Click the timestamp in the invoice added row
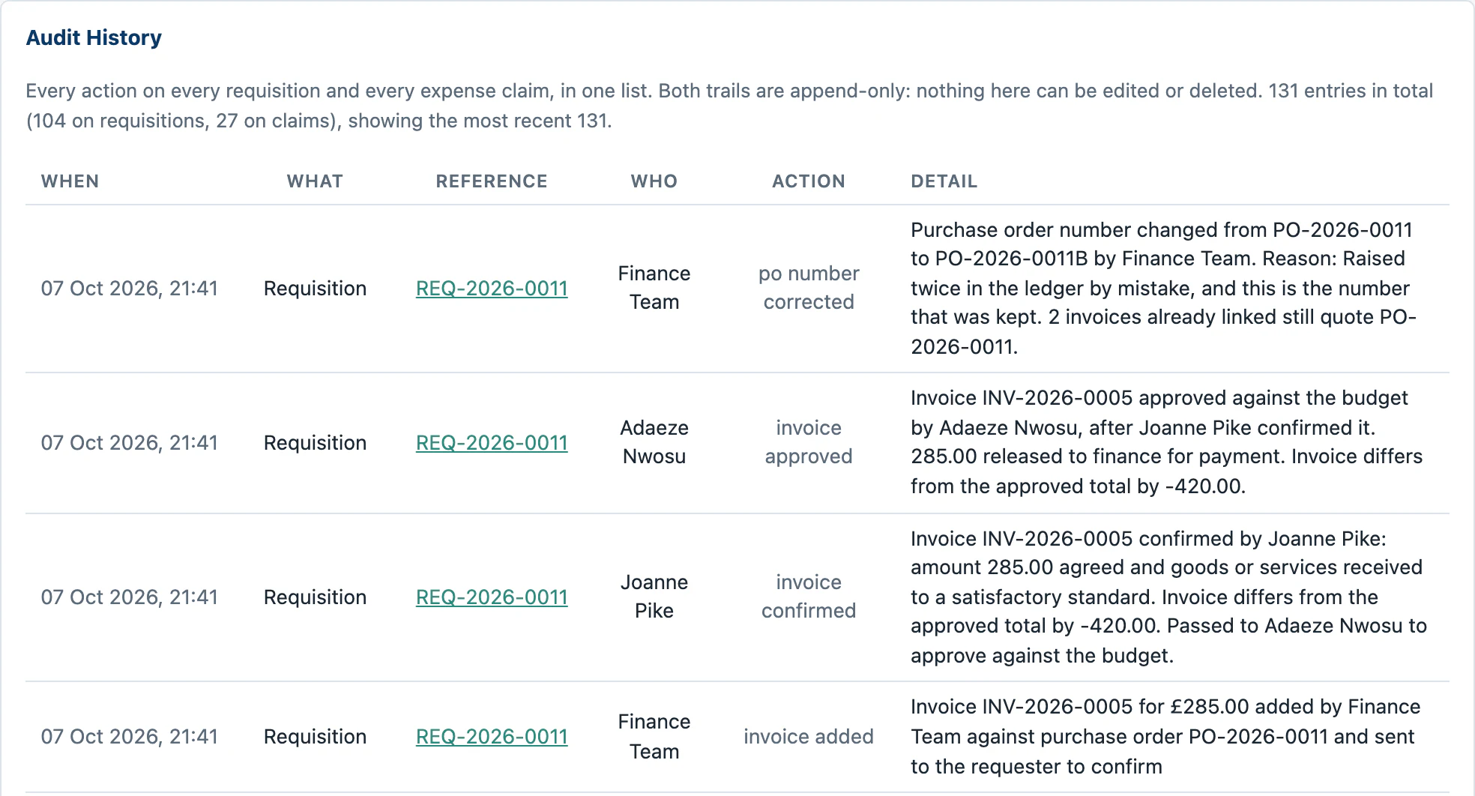 point(130,737)
